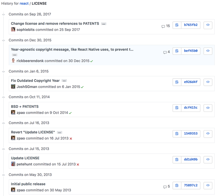This screenshot has height=196, width=217.
Task: Browse repository at commit b765fb2
Action: (x=208, y=25)
